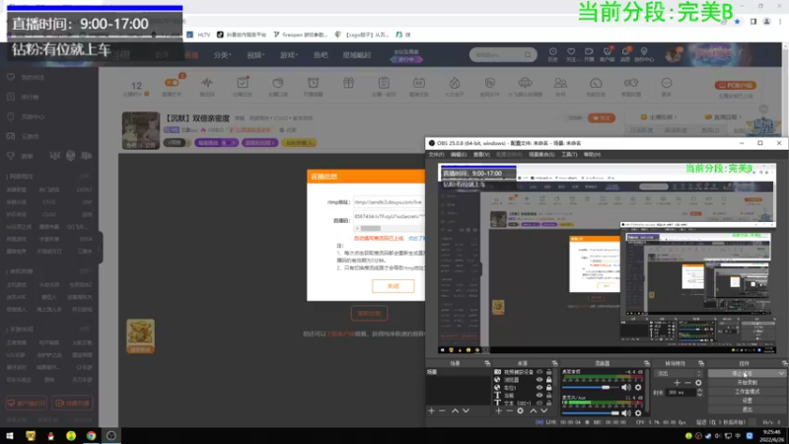This screenshot has width=789, height=444.
Task: Open settings gear for 麦克风/Aux channel
Action: (638, 412)
